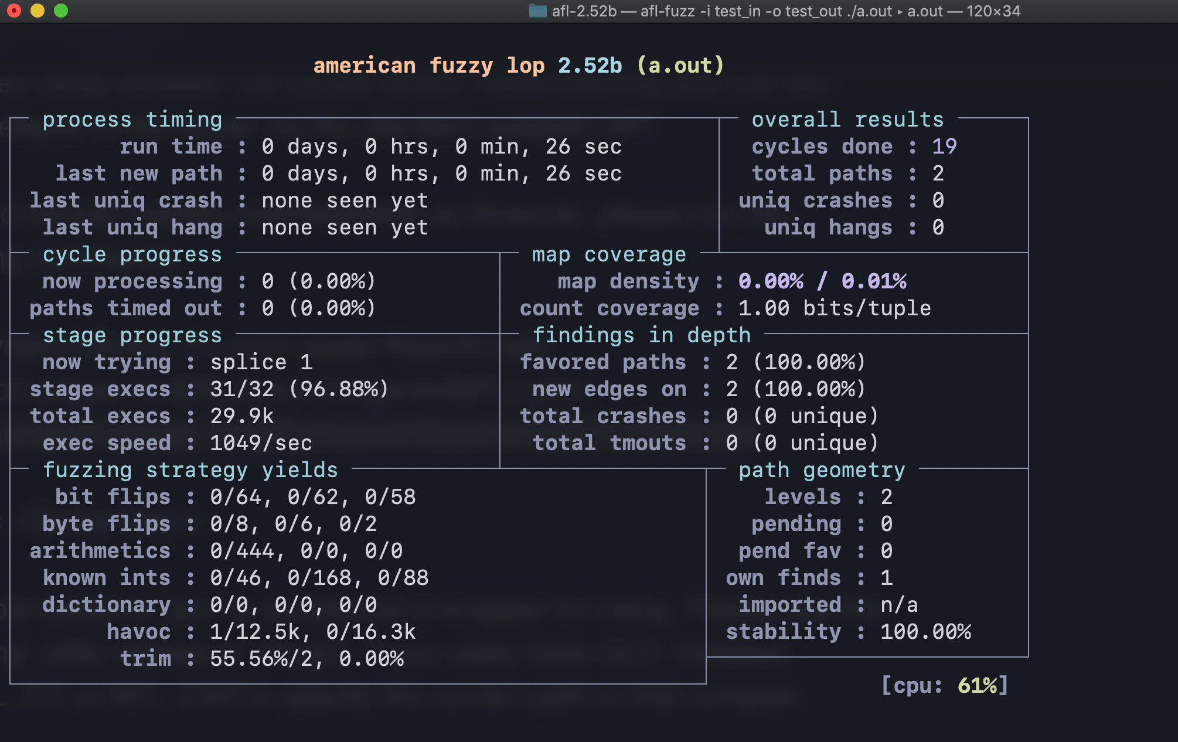Select the 'overall results' heading
The height and width of the screenshot is (742, 1178).
pos(848,120)
